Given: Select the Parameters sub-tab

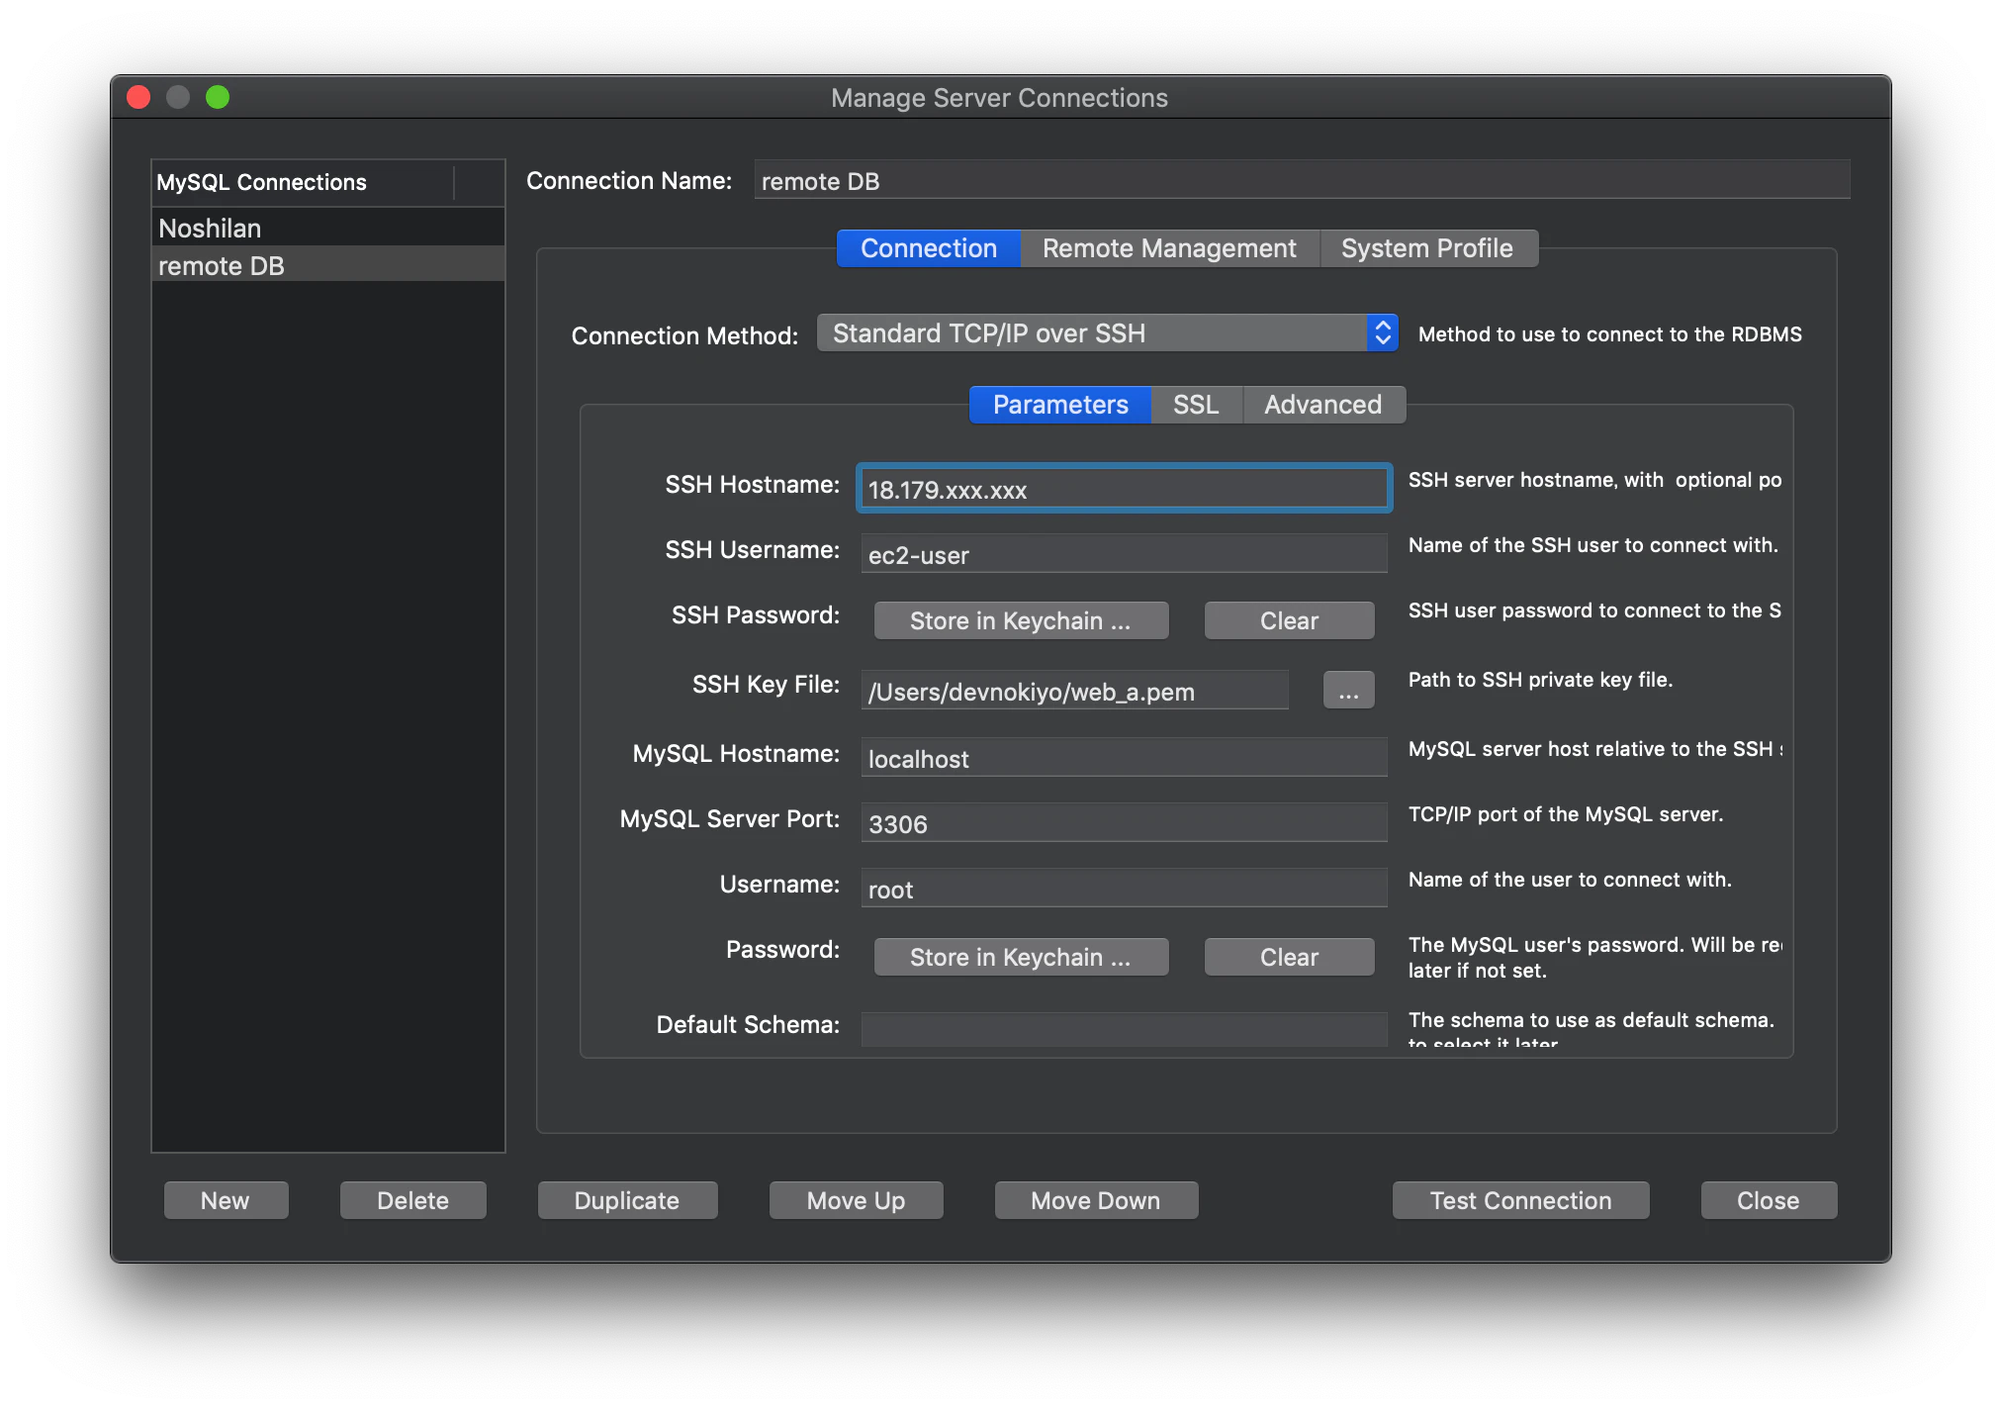Looking at the screenshot, I should click(x=1059, y=405).
